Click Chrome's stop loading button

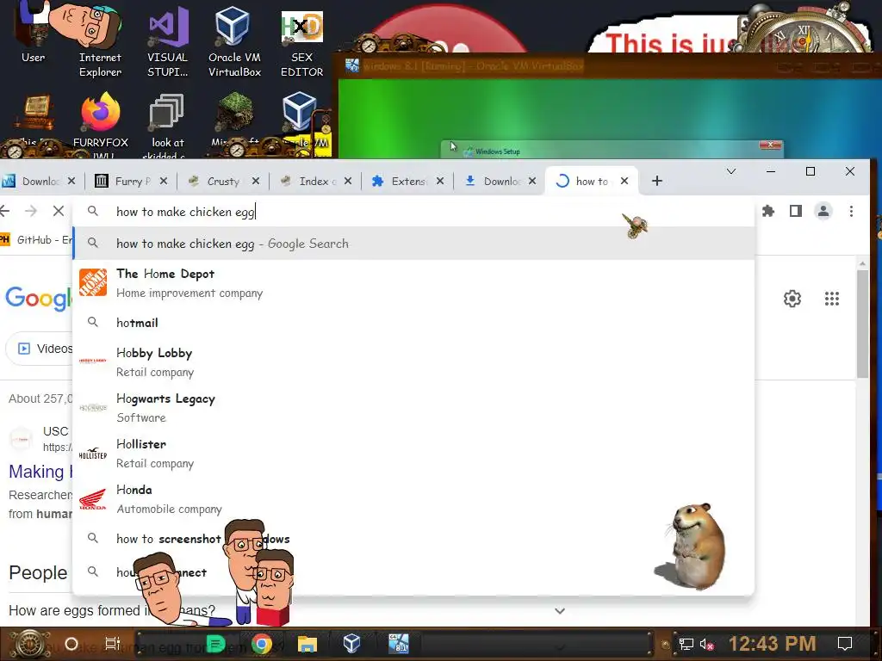pyautogui.click(x=59, y=212)
